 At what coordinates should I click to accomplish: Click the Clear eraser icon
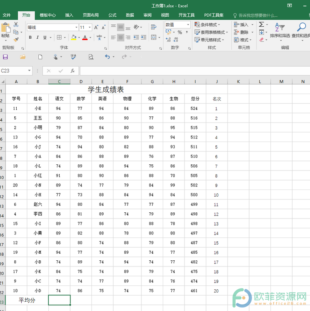262,40
